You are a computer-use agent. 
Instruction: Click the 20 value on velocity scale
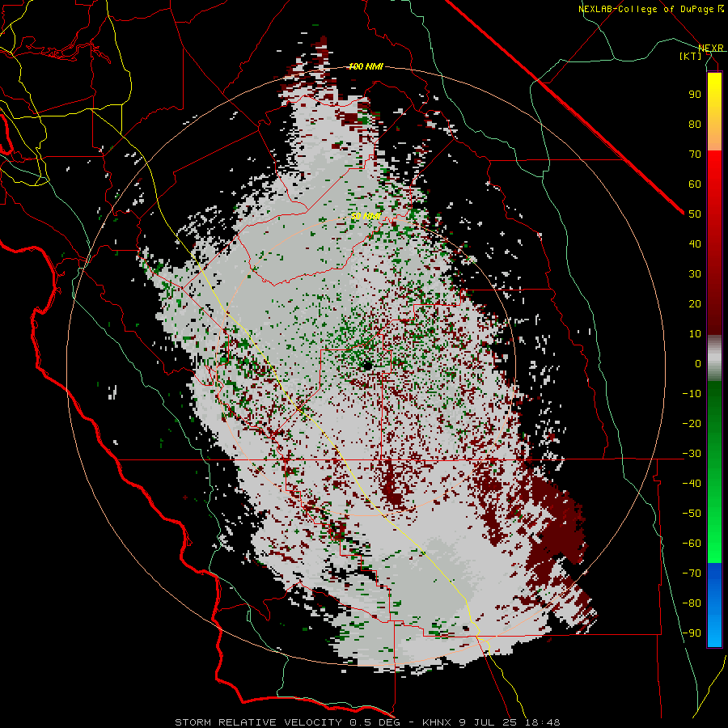pyautogui.click(x=695, y=303)
